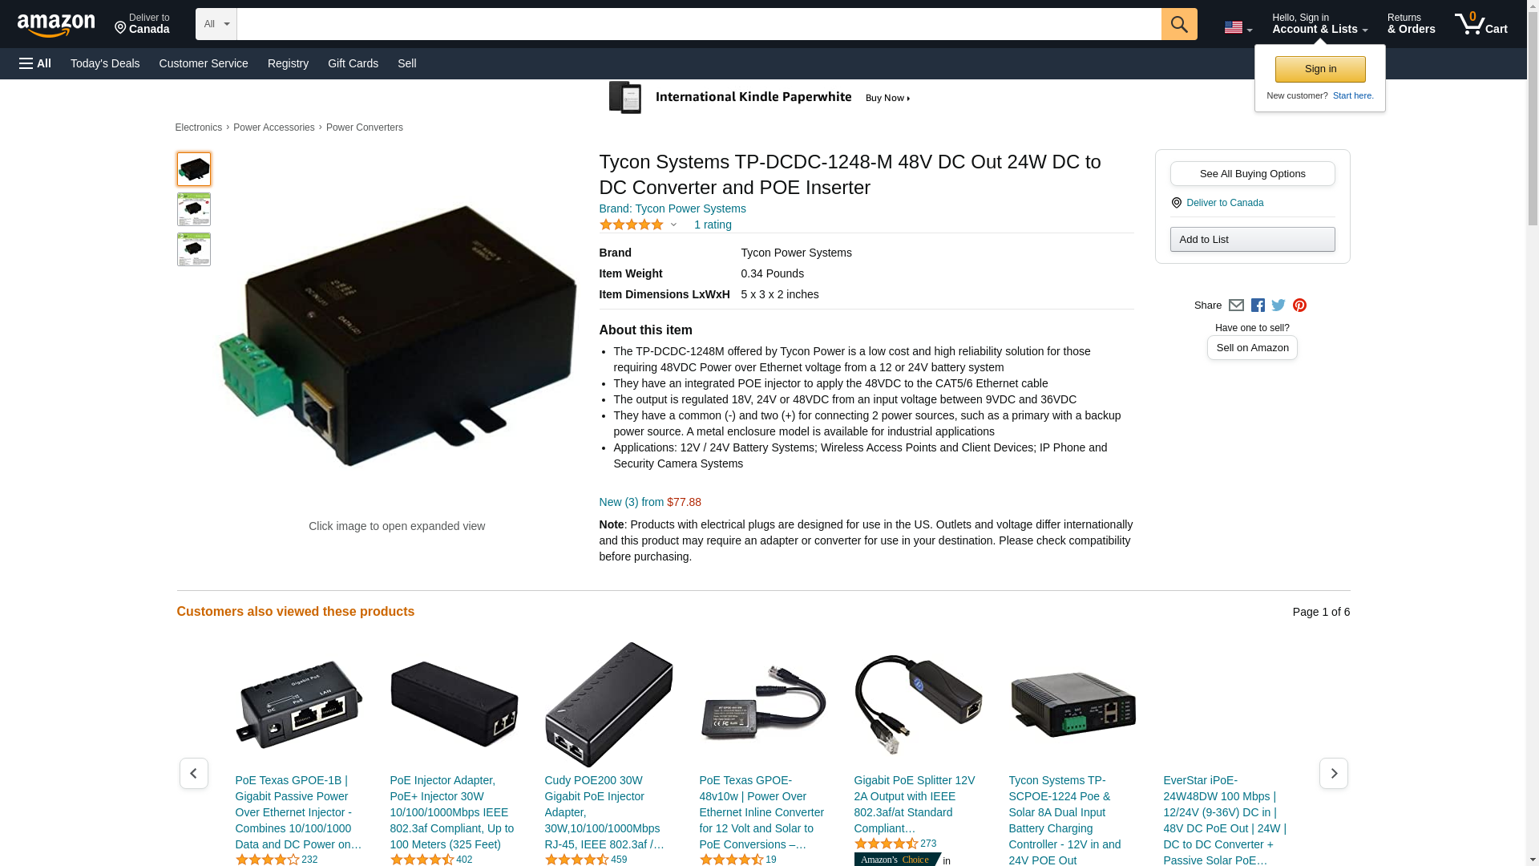Go back with carousel previous arrow
This screenshot has width=1539, height=866.
coord(193,773)
